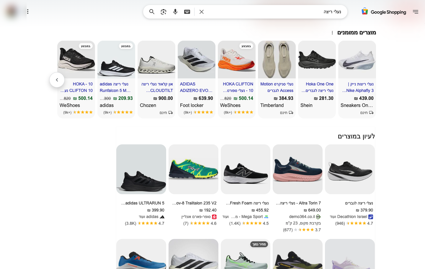Open the inov-8 Trailtalon 235 V2 image

pos(193,169)
